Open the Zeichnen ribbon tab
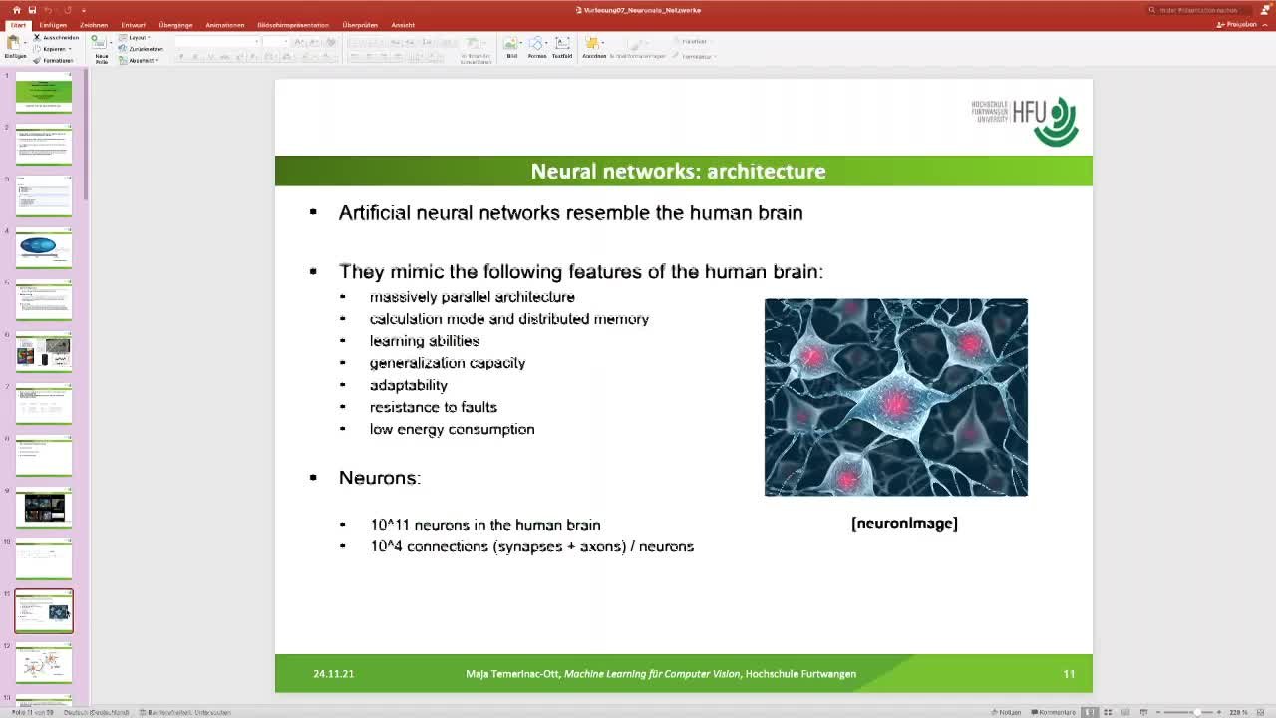The height and width of the screenshot is (718, 1276). (x=94, y=25)
